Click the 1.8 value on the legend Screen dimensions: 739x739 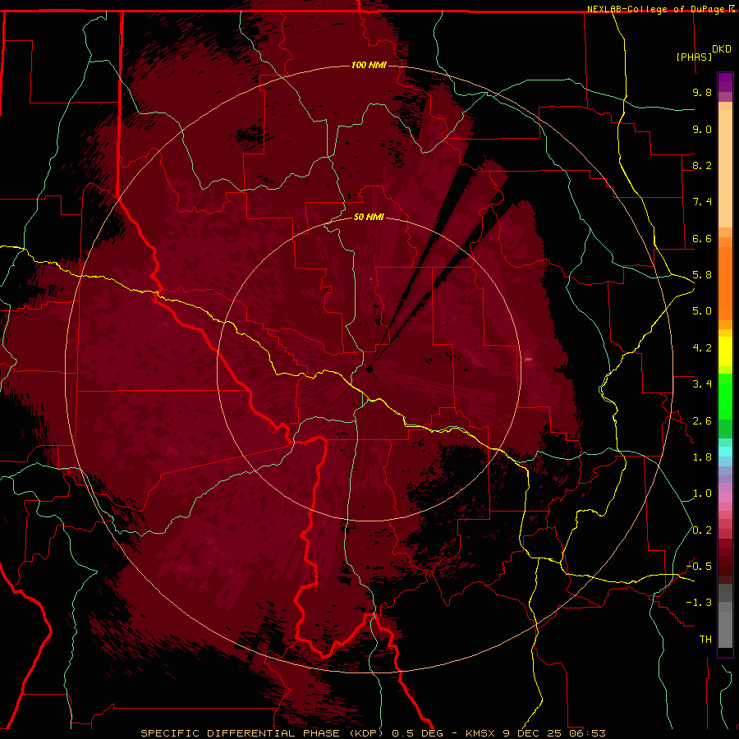pyautogui.click(x=702, y=457)
